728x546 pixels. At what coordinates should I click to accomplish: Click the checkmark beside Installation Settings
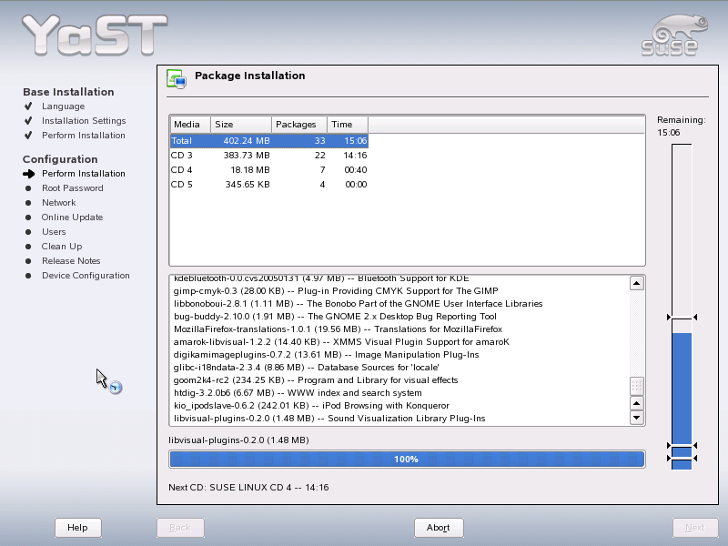click(x=28, y=121)
